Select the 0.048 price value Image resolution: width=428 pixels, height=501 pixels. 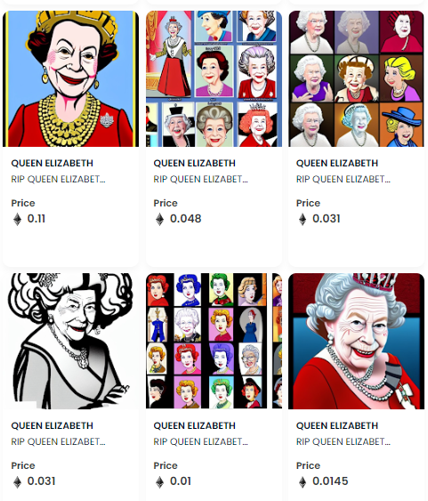[x=186, y=219]
